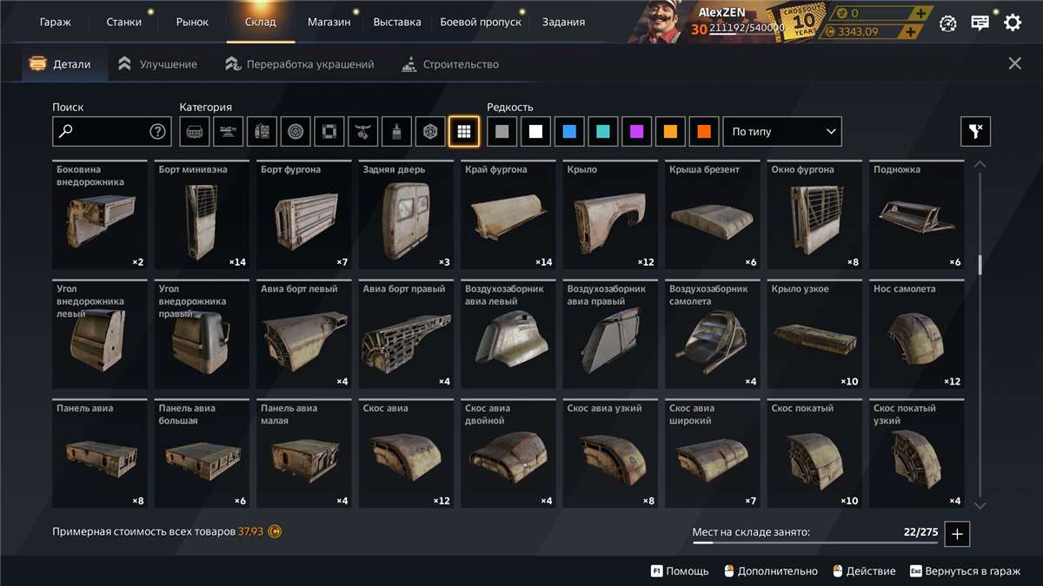Click the F1 Помощь key hint
Image resolution: width=1043 pixels, height=586 pixels.
[680, 571]
